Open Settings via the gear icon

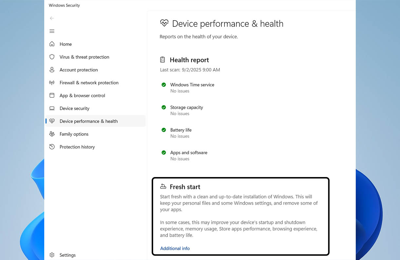[52, 255]
